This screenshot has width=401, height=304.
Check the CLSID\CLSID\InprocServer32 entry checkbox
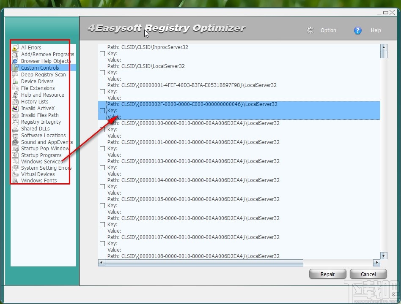click(x=102, y=54)
